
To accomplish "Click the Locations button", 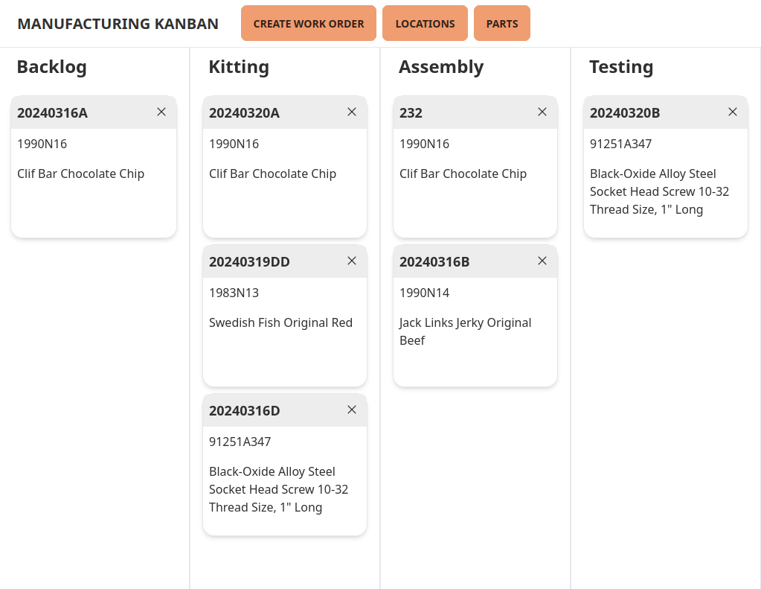I will 425,23.
